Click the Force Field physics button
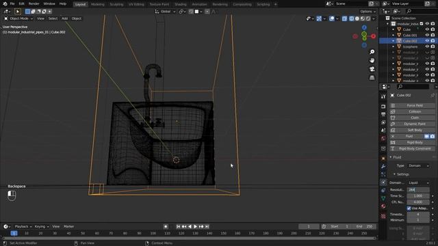The height and width of the screenshot is (246, 438). pyautogui.click(x=412, y=105)
